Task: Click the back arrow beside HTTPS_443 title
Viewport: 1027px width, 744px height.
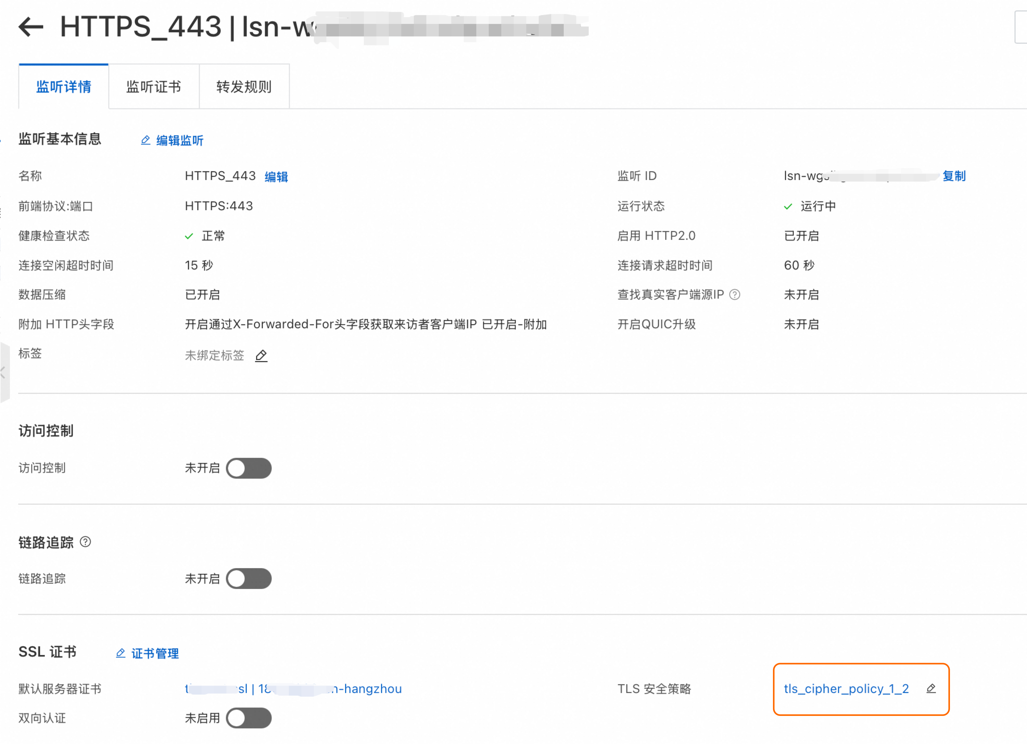Action: [x=31, y=26]
